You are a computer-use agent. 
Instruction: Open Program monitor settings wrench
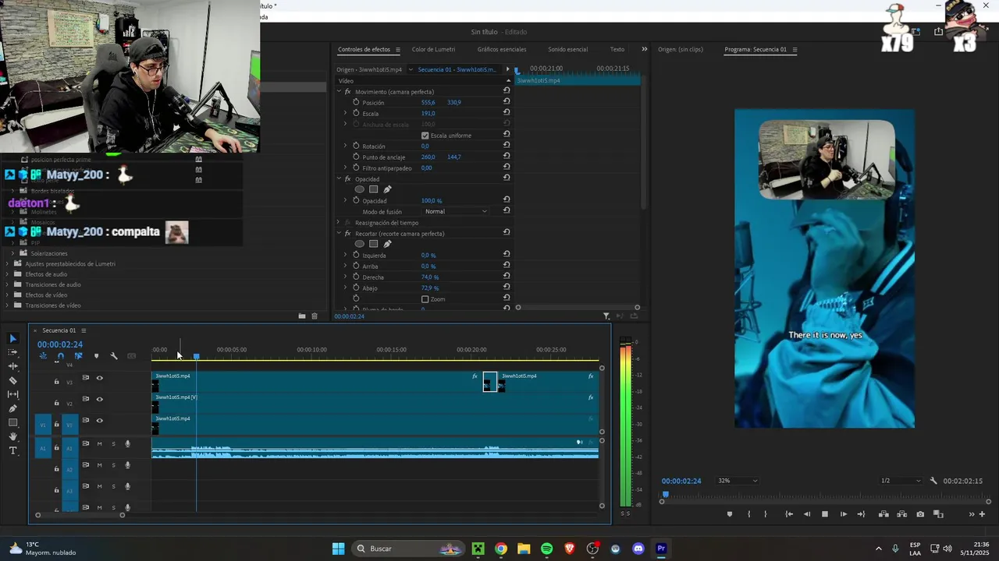pyautogui.click(x=933, y=481)
